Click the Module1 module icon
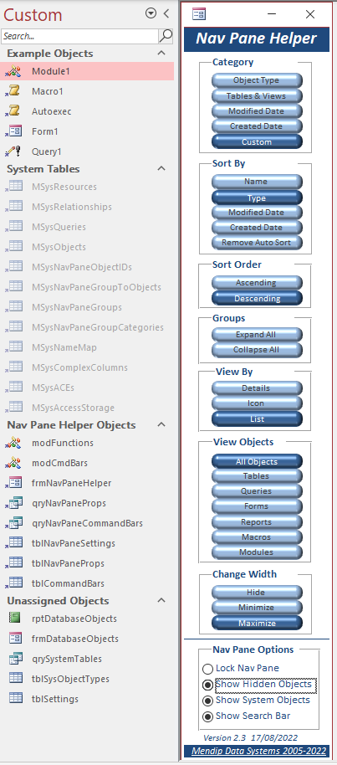The width and height of the screenshot is (337, 765). tap(13, 71)
